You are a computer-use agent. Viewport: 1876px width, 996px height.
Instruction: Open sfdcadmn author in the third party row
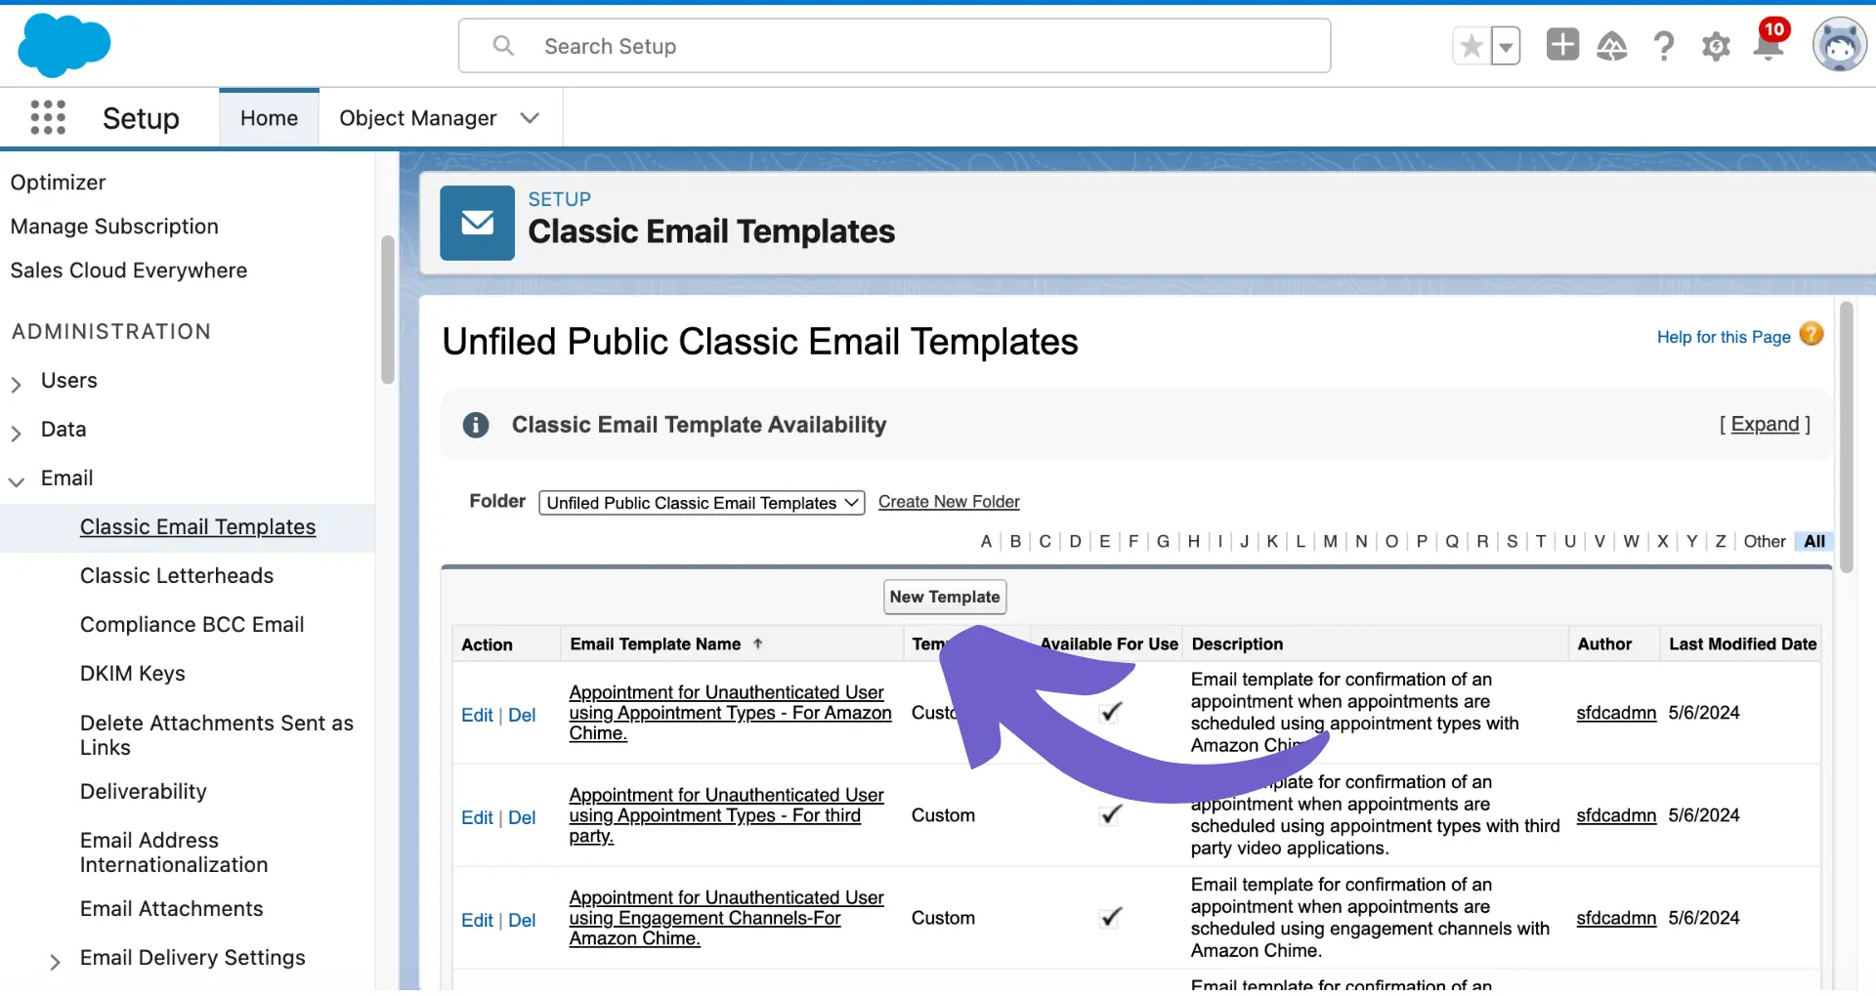point(1616,815)
